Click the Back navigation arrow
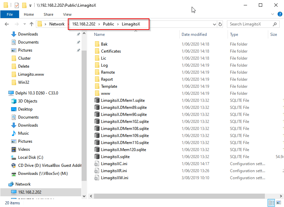This screenshot has width=284, height=207. point(7,24)
